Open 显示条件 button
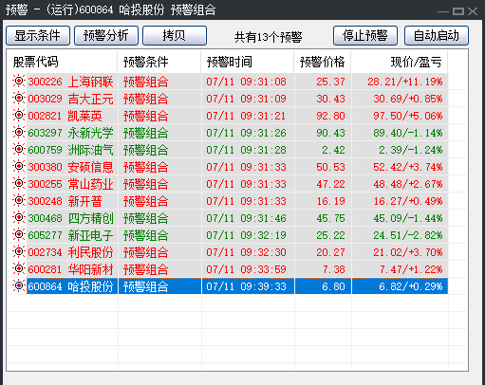The height and width of the screenshot is (385, 485). (38, 35)
